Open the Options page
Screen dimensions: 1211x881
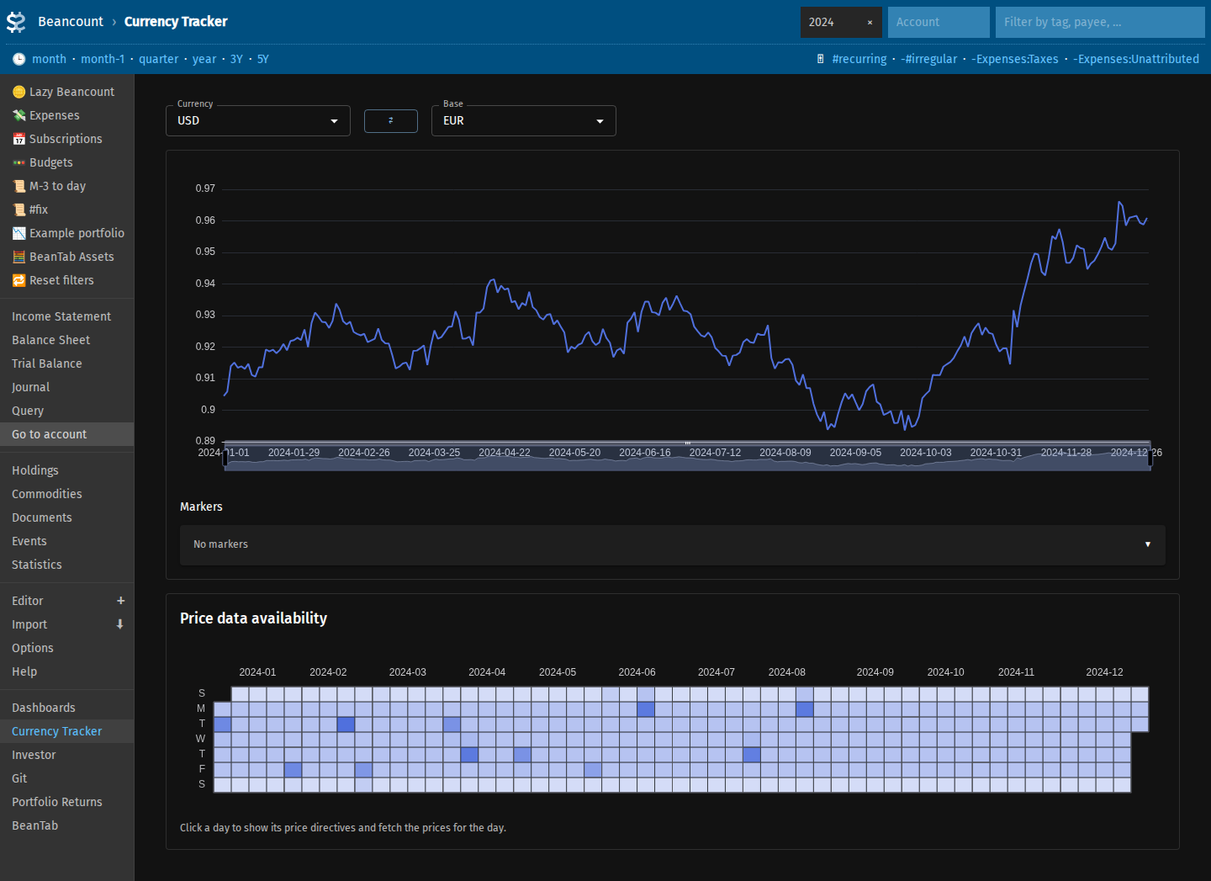point(66,648)
